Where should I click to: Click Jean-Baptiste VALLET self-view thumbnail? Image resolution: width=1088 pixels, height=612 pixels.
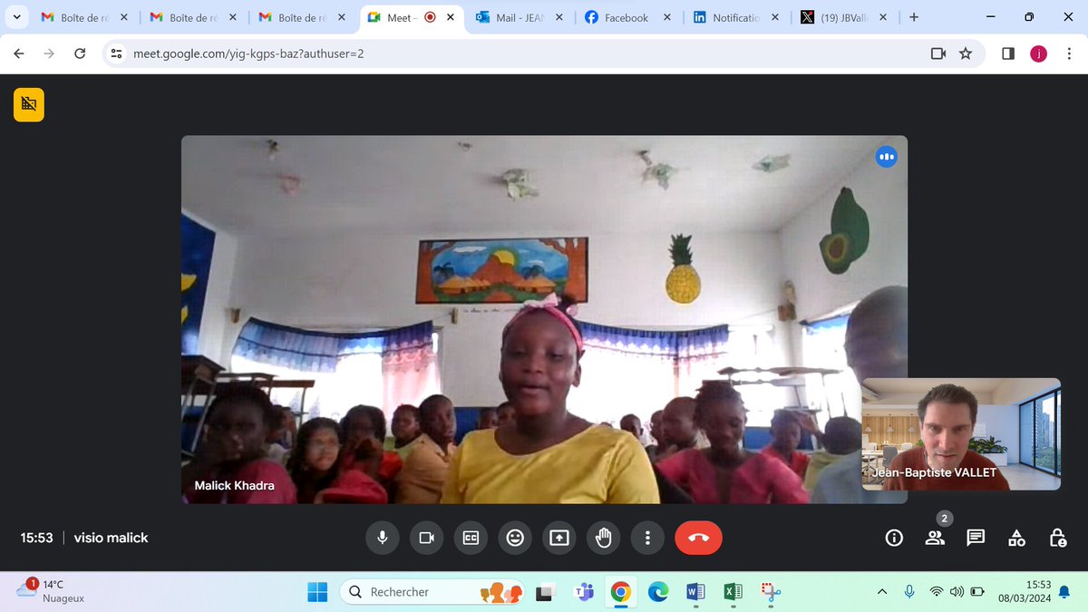[x=961, y=434]
